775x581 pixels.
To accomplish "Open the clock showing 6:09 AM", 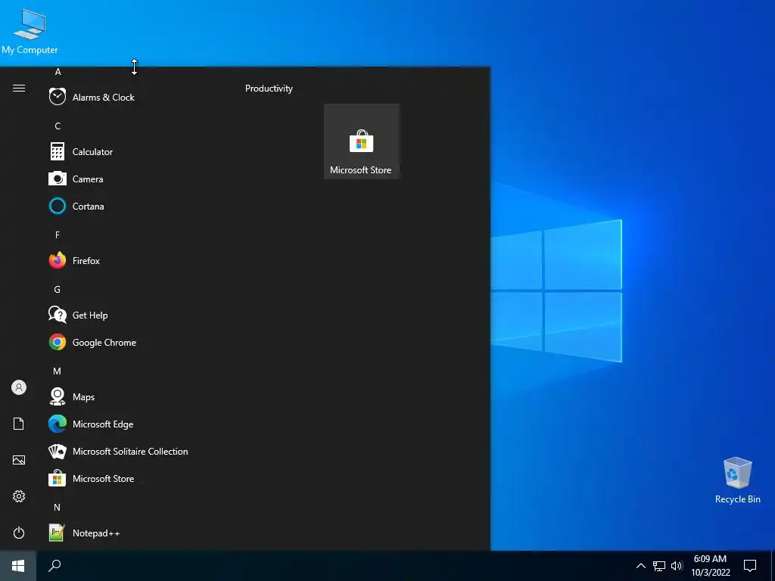I will pyautogui.click(x=710, y=566).
